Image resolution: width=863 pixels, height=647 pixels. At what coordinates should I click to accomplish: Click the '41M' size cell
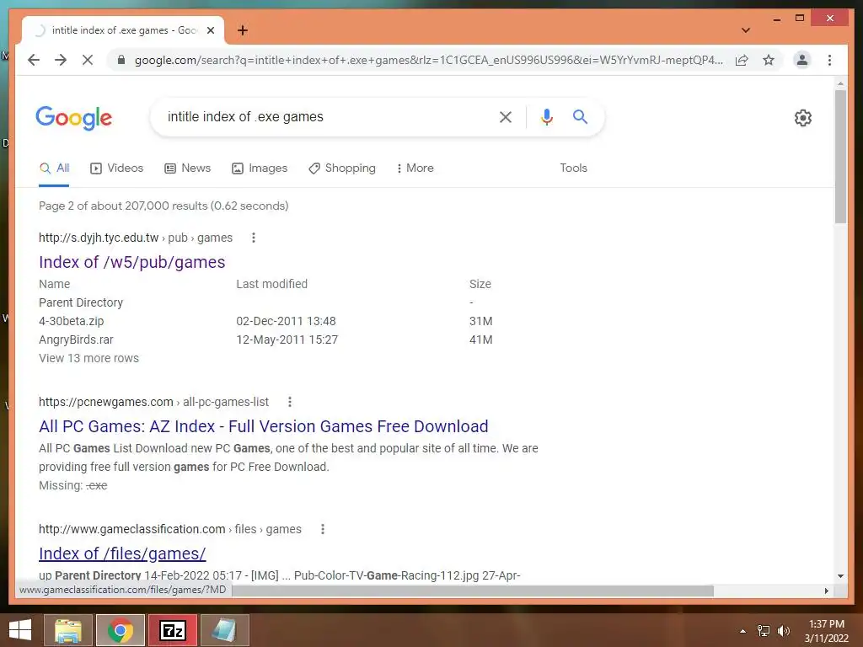[481, 340]
